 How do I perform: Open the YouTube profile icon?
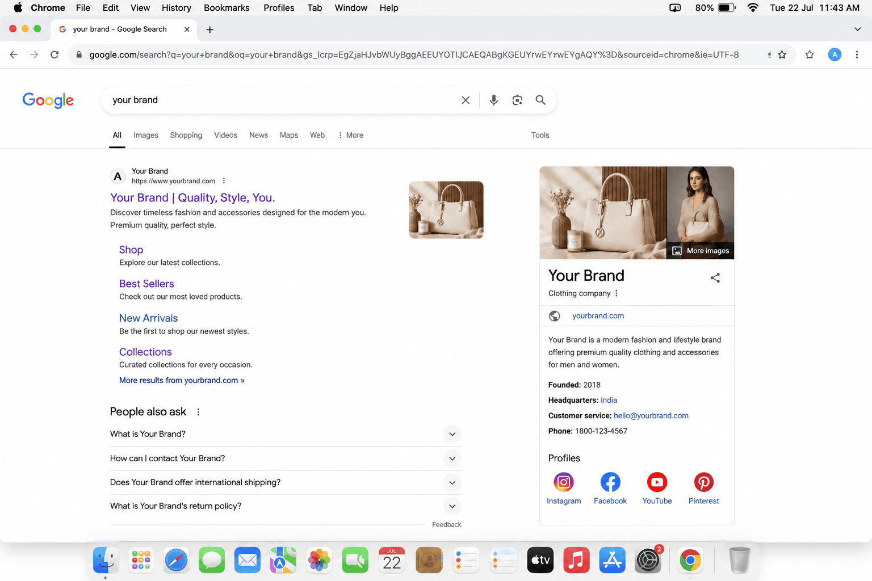click(657, 482)
